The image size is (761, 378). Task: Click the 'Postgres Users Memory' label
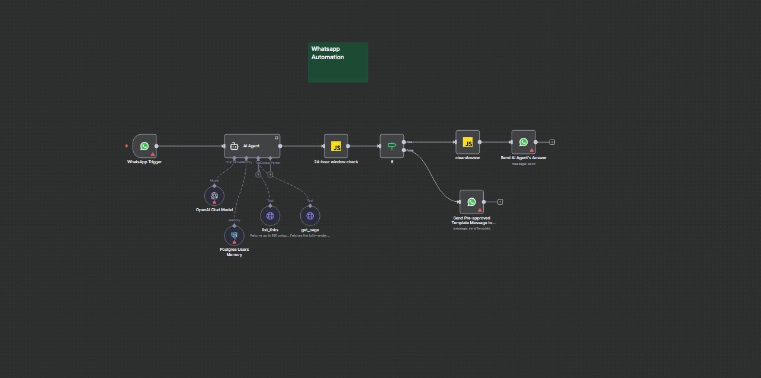click(234, 252)
